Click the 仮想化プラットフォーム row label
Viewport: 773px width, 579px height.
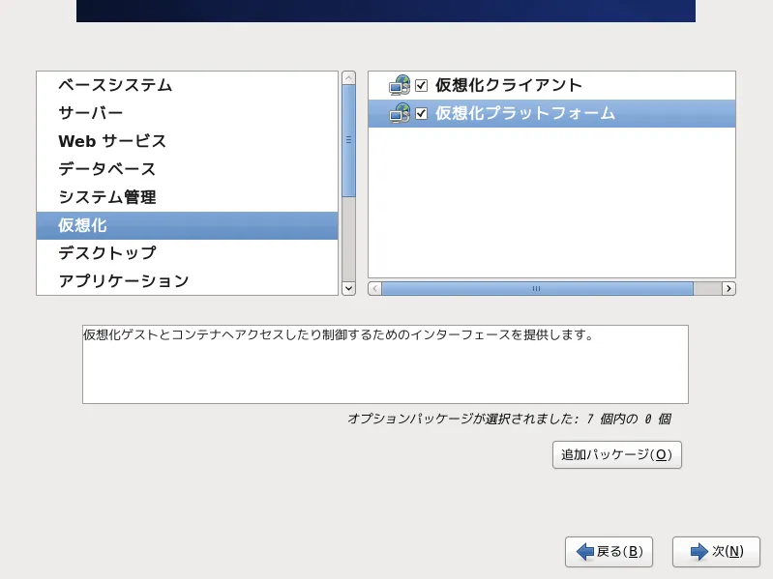pyautogui.click(x=525, y=113)
